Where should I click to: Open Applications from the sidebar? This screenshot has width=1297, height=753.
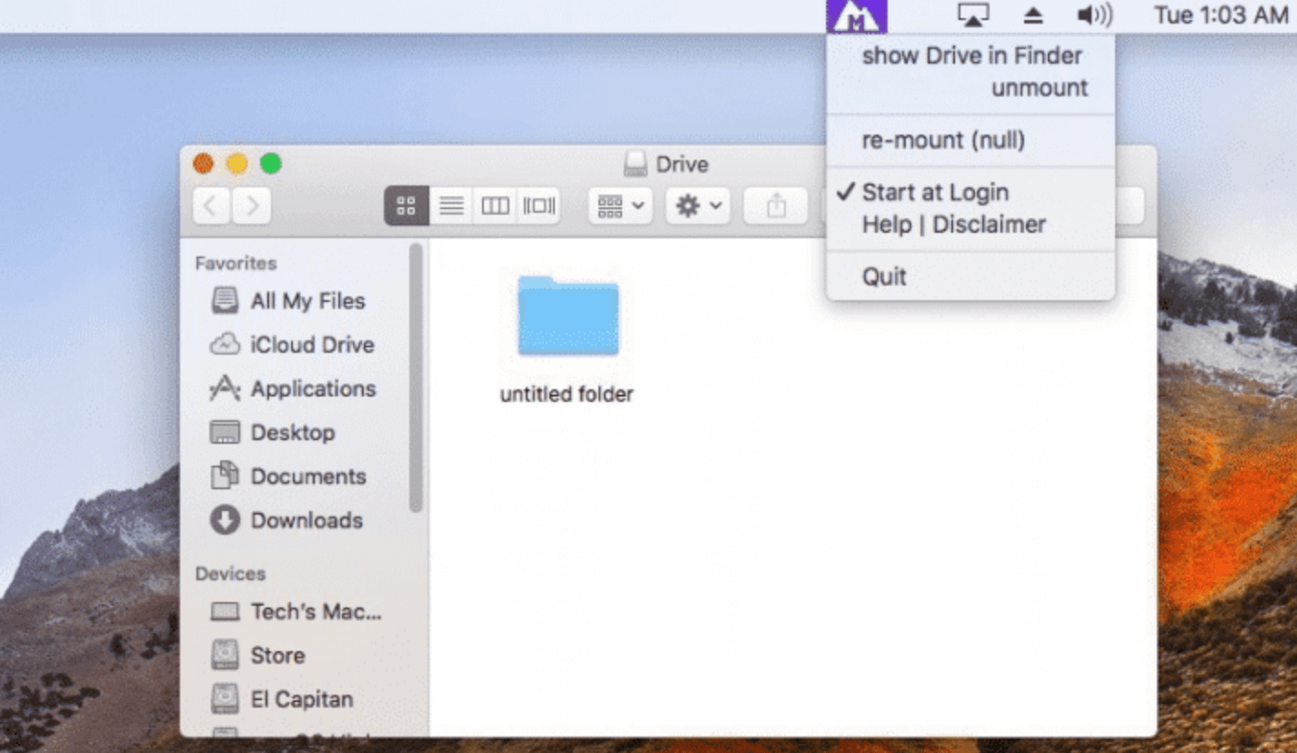[315, 388]
